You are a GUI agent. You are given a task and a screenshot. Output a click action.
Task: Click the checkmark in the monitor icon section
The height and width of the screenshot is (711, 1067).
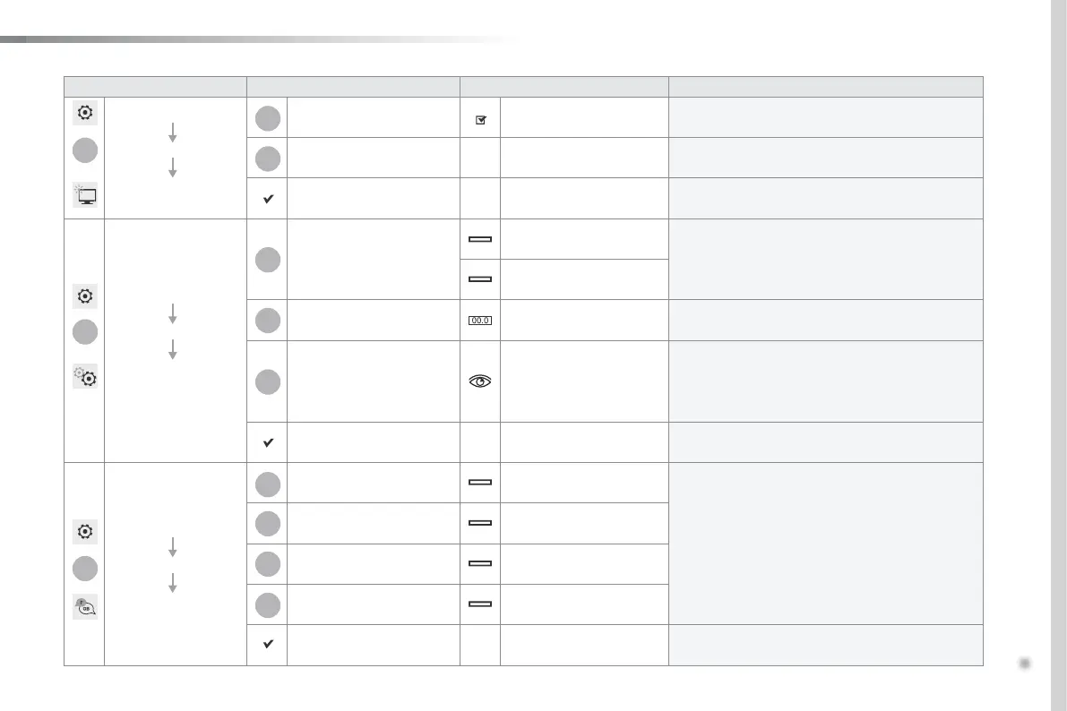[267, 199]
